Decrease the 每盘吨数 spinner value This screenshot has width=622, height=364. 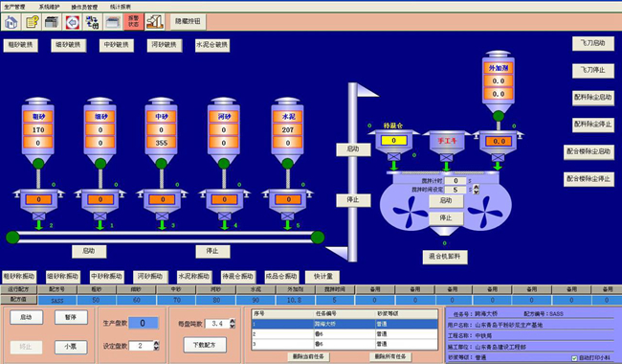[x=233, y=326]
